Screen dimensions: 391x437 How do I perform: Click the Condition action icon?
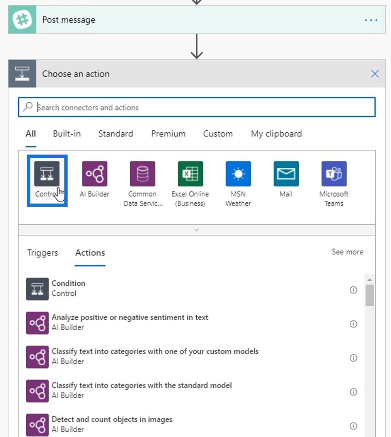37,289
